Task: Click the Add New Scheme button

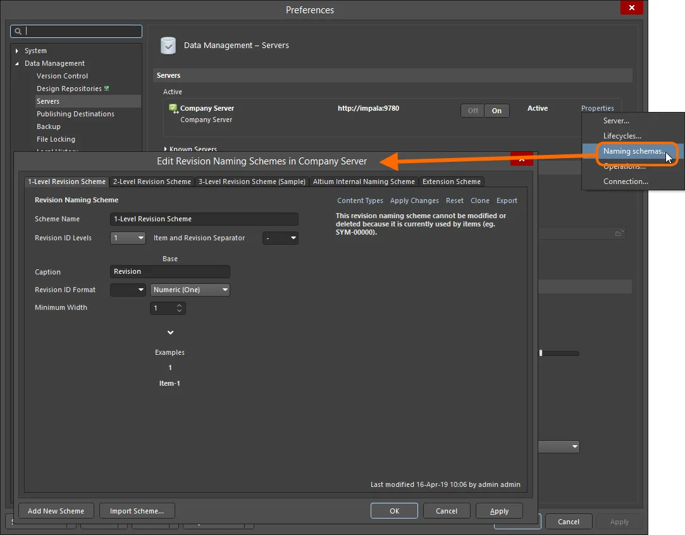Action: [56, 511]
